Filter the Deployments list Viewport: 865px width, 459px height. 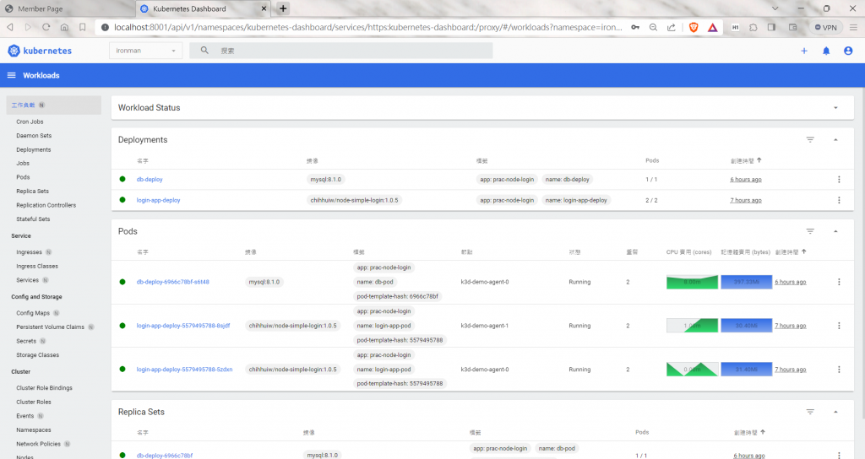point(810,140)
